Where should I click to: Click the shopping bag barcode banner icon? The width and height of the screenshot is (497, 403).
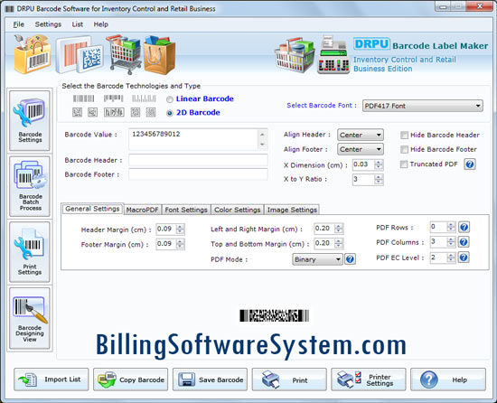33,54
